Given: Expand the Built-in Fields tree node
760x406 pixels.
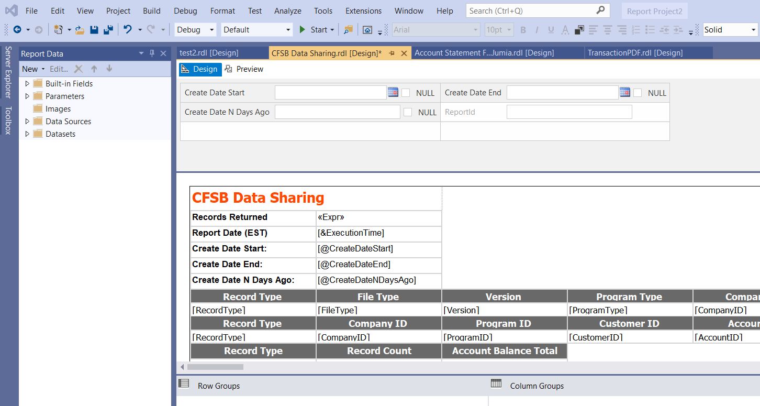Looking at the screenshot, I should 27,83.
